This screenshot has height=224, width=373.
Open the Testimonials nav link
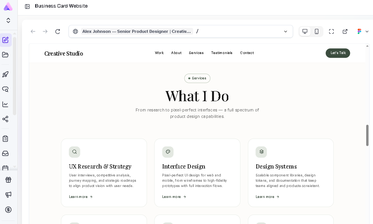222,53
